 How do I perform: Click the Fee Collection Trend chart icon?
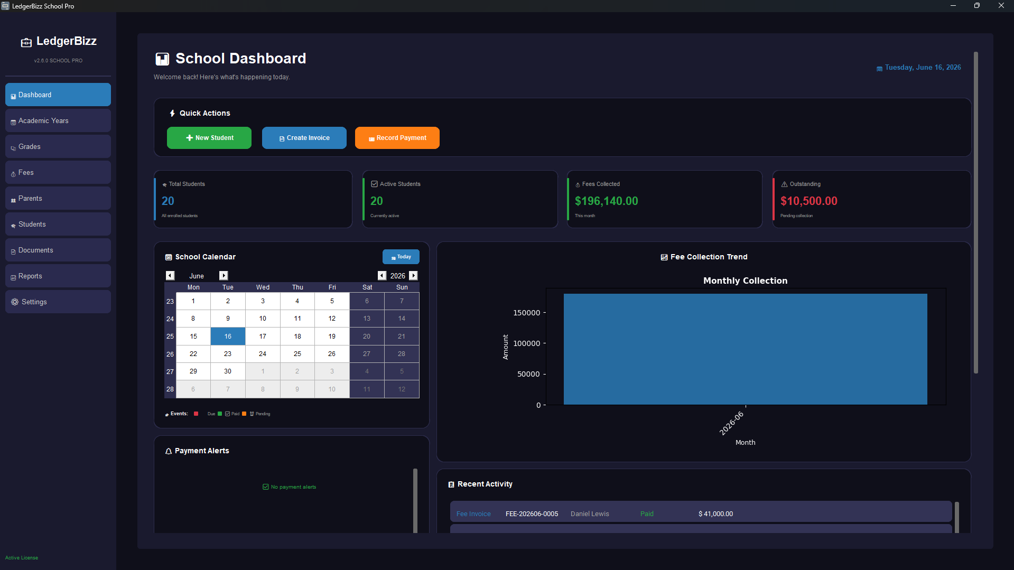(x=664, y=257)
